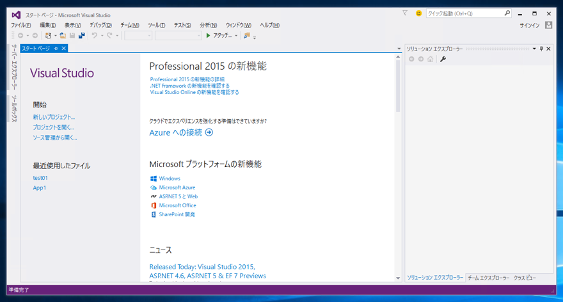Switch to クラス ビュー tab

coord(525,278)
